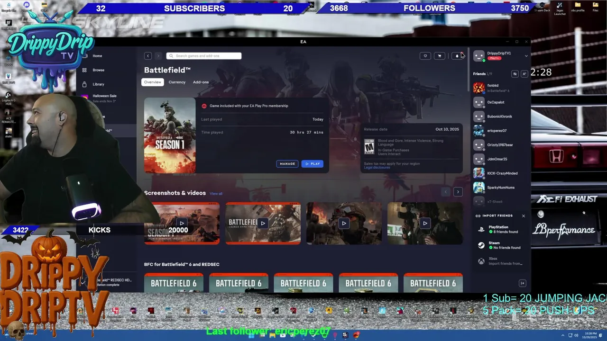Open the notifications bell icon
Image resolution: width=607 pixels, height=341 pixels.
point(457,56)
